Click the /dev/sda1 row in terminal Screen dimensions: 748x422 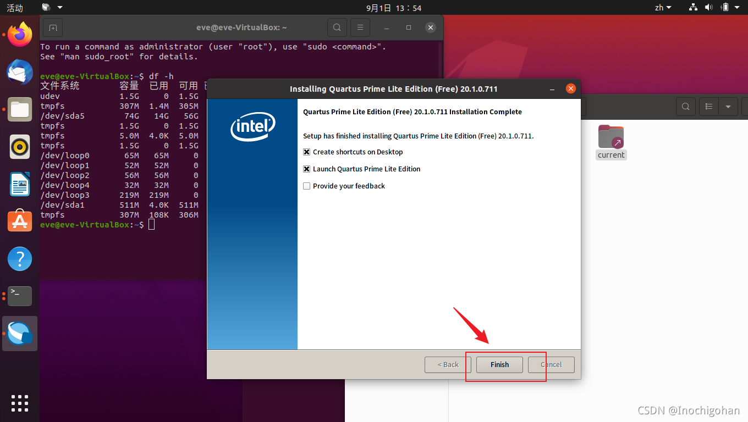119,205
